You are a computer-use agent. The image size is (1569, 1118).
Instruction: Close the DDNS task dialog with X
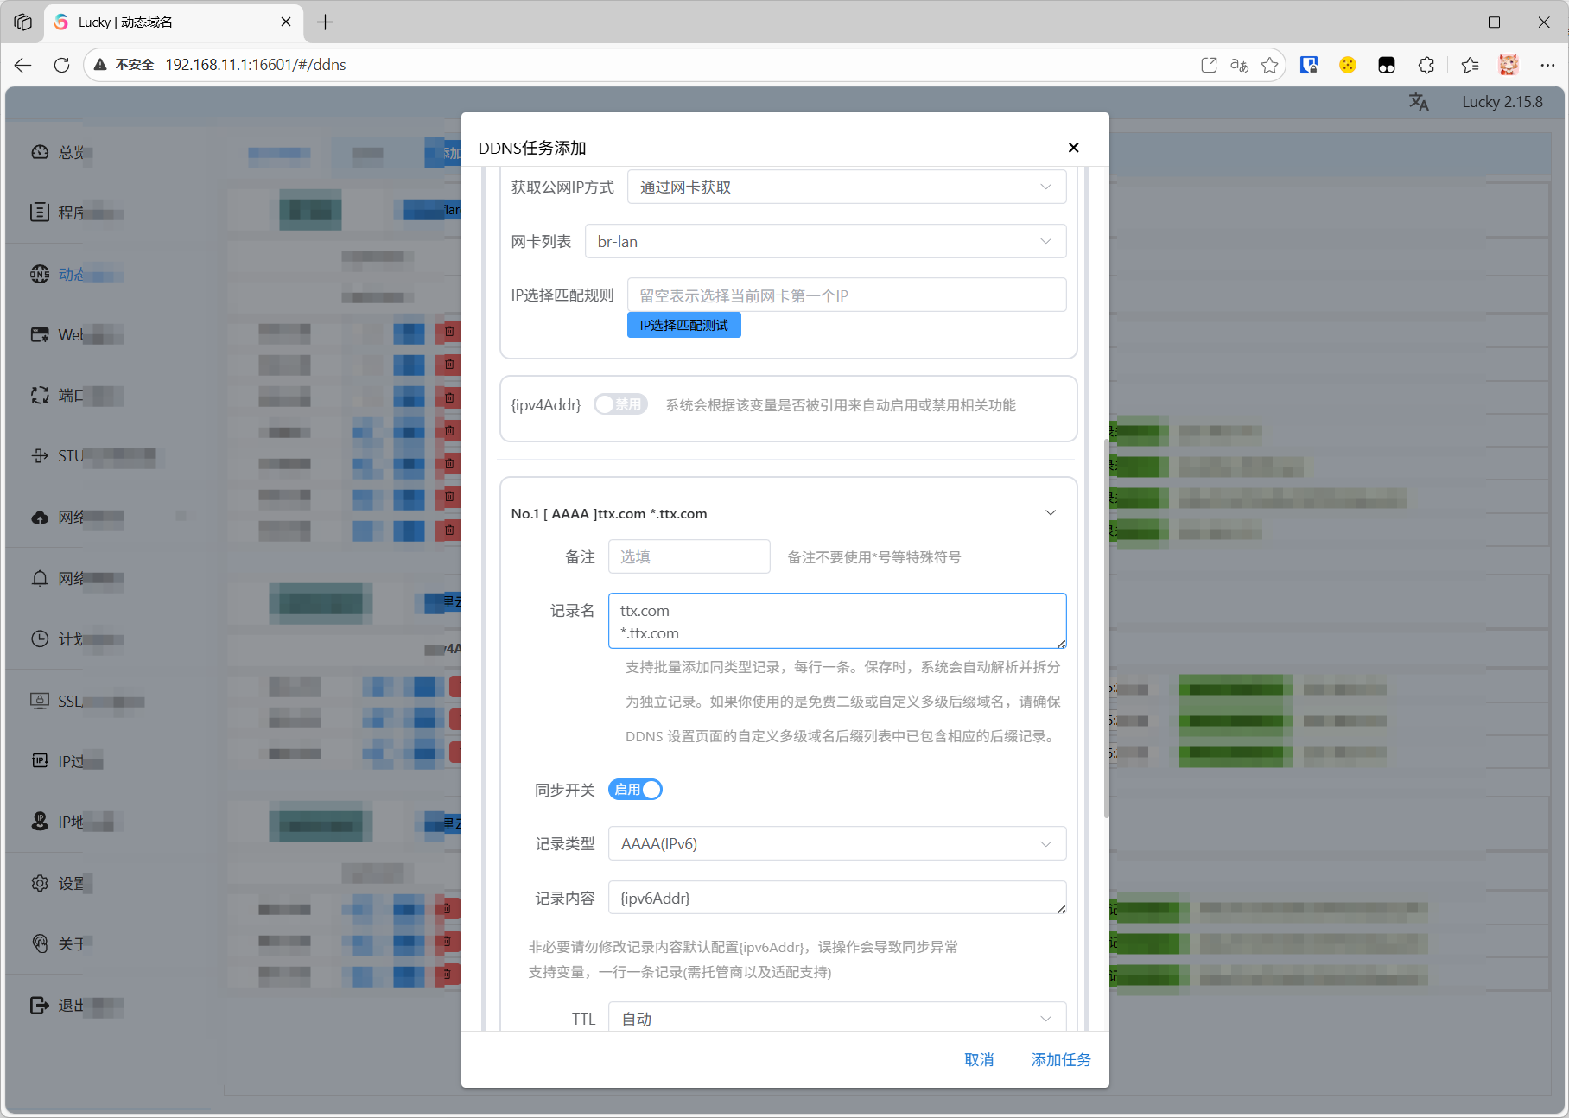[x=1073, y=148]
